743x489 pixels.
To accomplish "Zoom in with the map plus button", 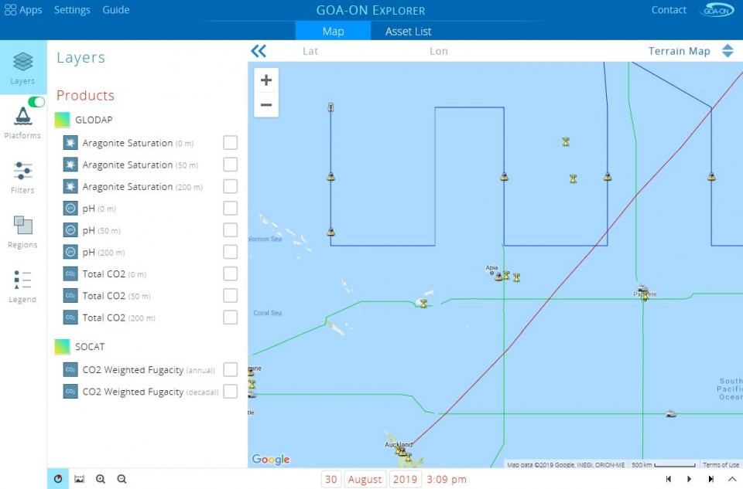I will tap(266, 80).
